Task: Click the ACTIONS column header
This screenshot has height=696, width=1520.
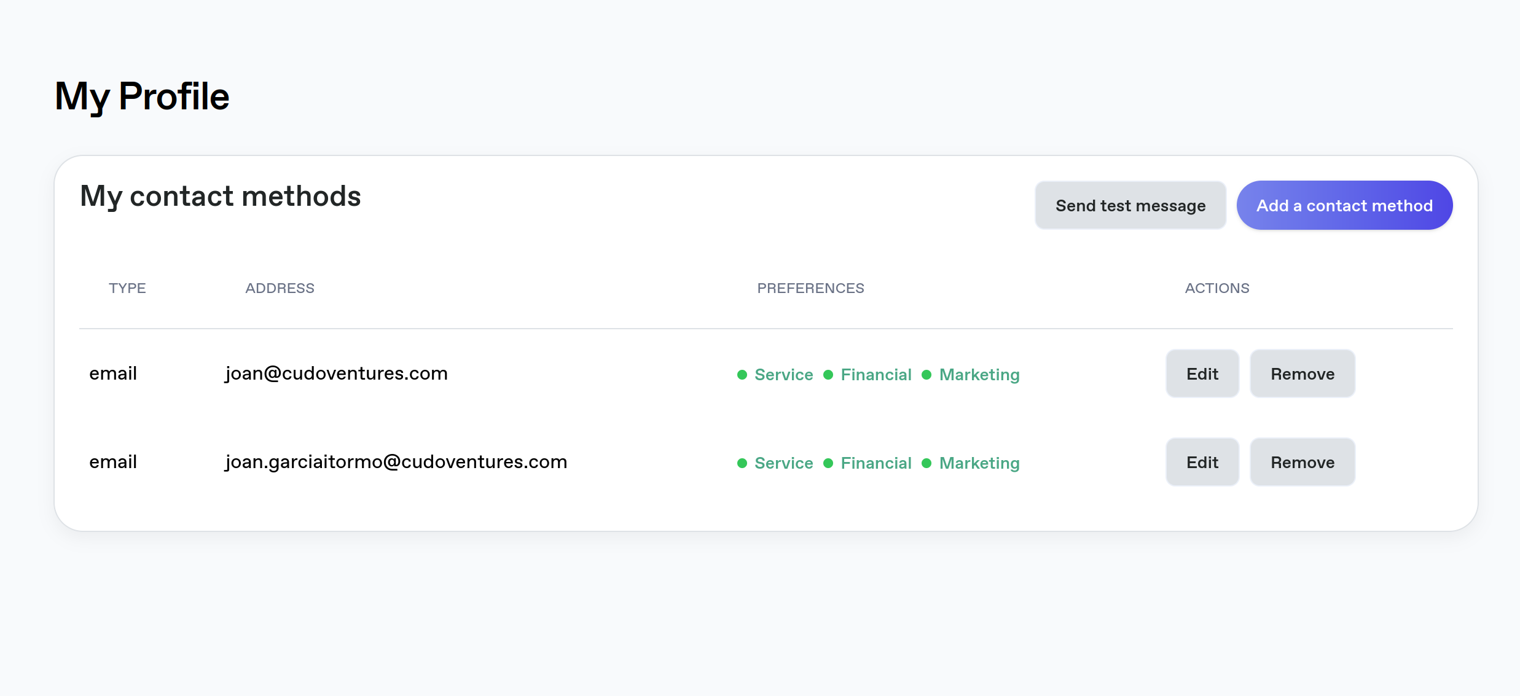Action: tap(1216, 288)
